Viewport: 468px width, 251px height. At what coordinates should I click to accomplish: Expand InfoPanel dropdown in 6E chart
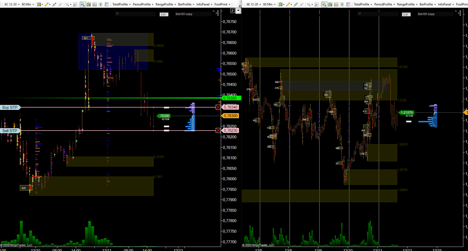pyautogui.click(x=446, y=4)
